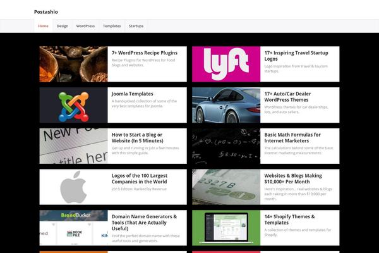Click the chalkboard math formulas thumbnail
379x253 pixels.
point(226,146)
